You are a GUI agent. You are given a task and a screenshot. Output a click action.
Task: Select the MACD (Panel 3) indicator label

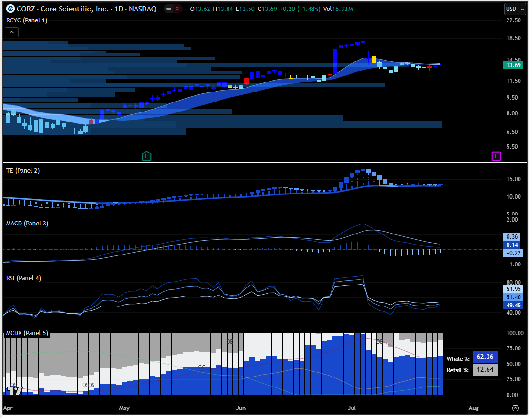pyautogui.click(x=27, y=224)
